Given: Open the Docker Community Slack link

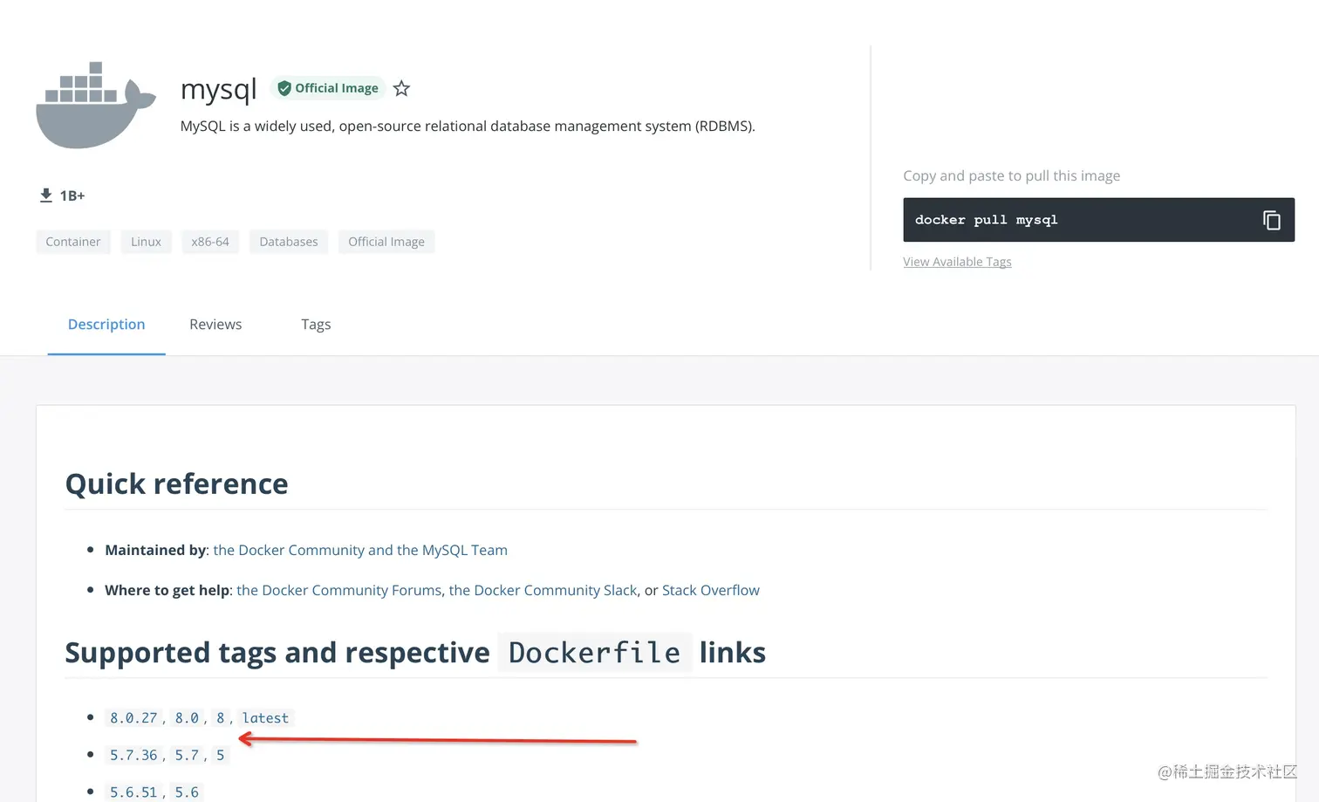Looking at the screenshot, I should (543, 590).
